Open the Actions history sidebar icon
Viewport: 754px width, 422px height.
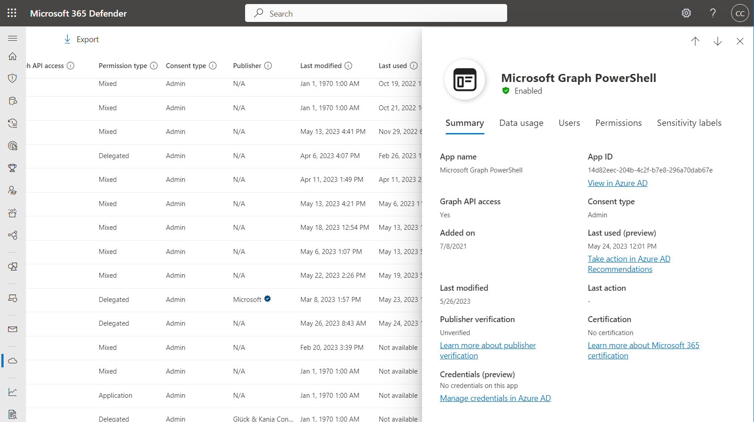13,123
